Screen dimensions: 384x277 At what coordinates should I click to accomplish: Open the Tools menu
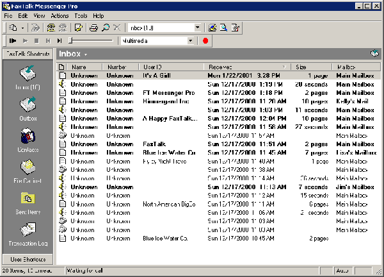[81, 15]
